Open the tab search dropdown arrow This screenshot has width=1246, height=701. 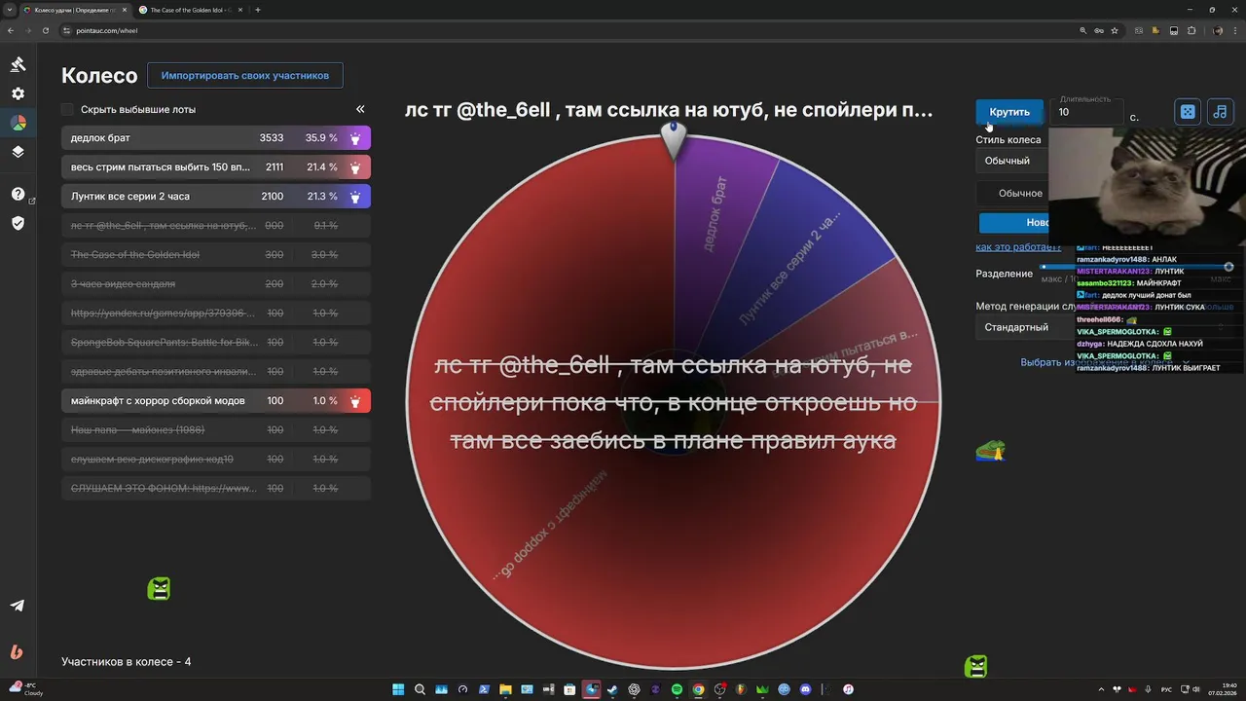[10, 10]
